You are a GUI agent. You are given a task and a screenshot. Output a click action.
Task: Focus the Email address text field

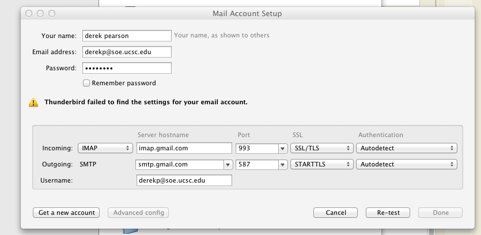click(127, 52)
